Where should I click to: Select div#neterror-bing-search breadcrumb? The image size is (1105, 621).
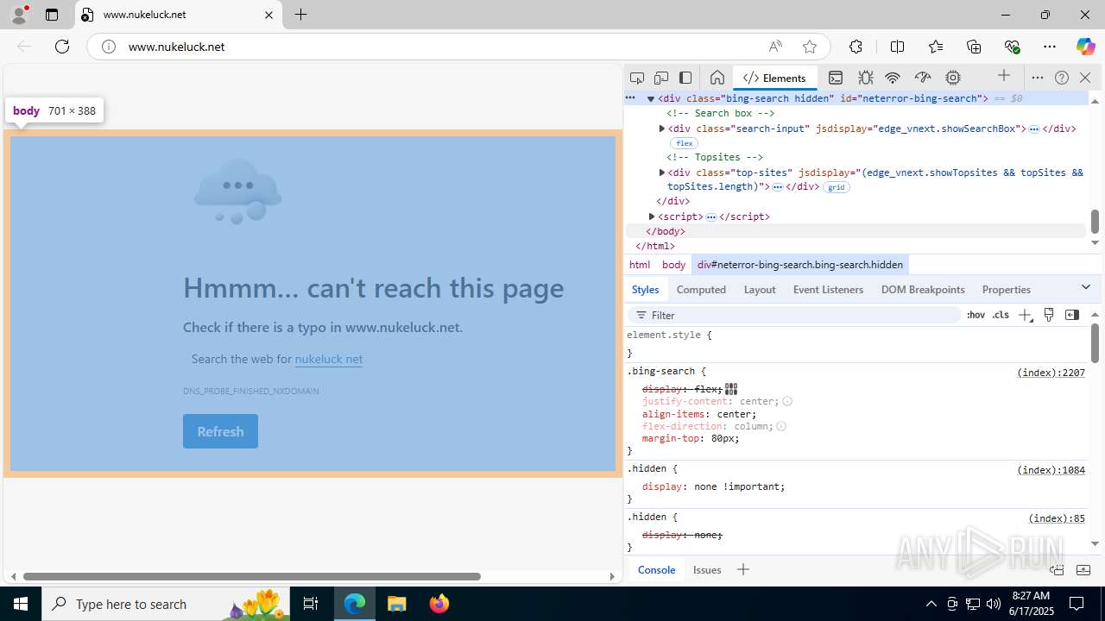(800, 265)
